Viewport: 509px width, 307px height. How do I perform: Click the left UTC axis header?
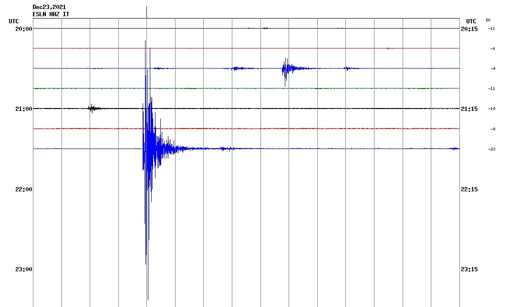coord(14,21)
